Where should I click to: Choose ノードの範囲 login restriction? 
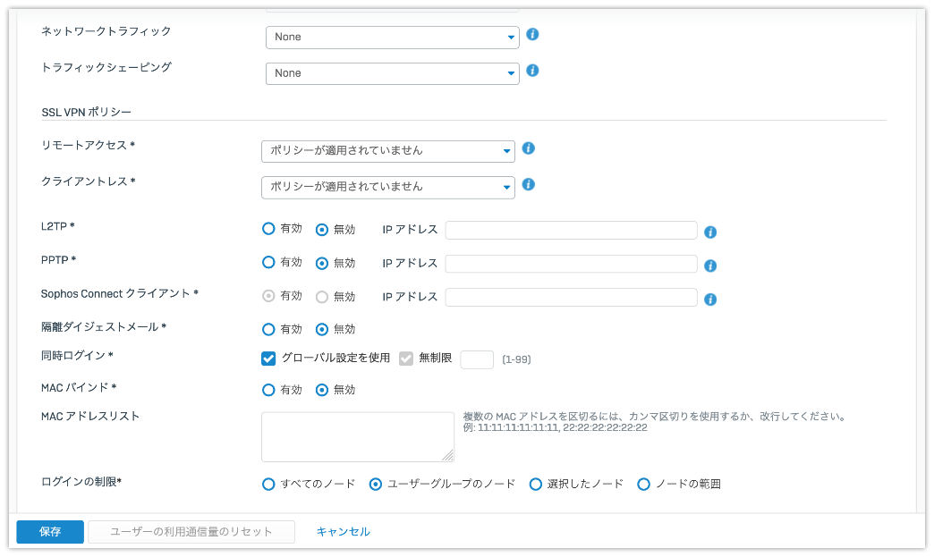[x=643, y=485]
